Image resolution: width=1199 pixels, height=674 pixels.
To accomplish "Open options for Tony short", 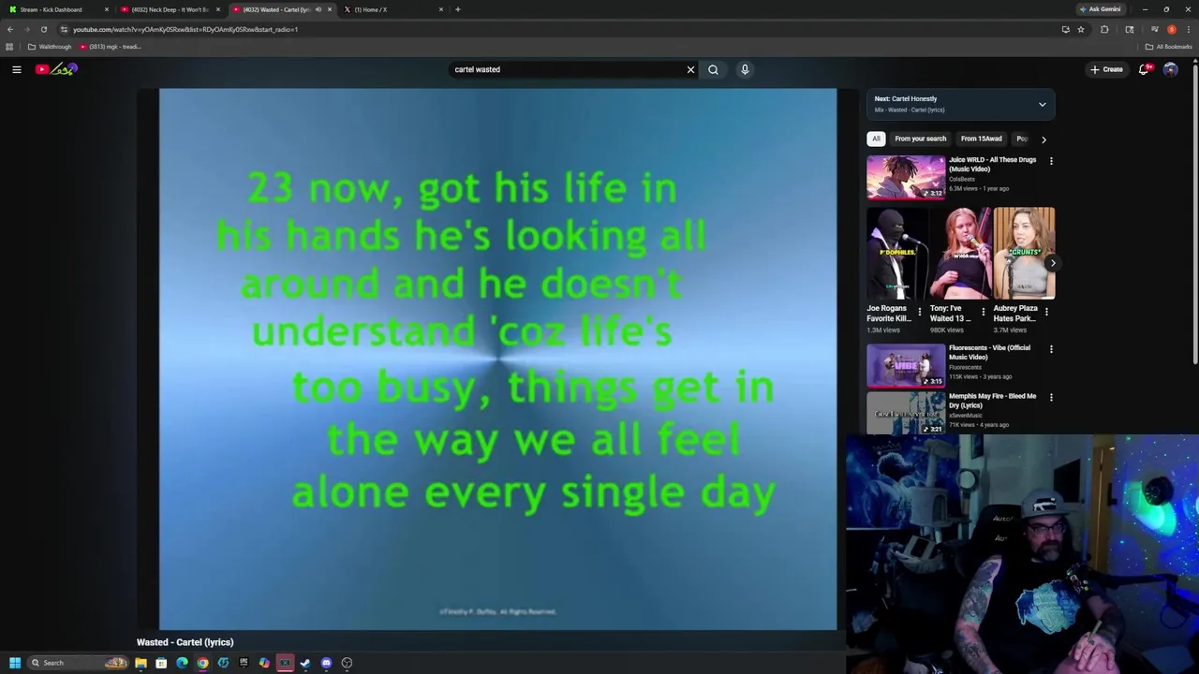I will click(x=983, y=312).
